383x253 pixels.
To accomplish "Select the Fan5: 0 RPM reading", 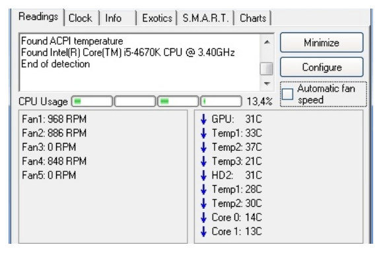I will (49, 175).
